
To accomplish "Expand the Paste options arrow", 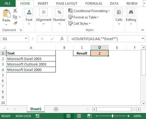I will pyautogui.click(x=6, y=24).
